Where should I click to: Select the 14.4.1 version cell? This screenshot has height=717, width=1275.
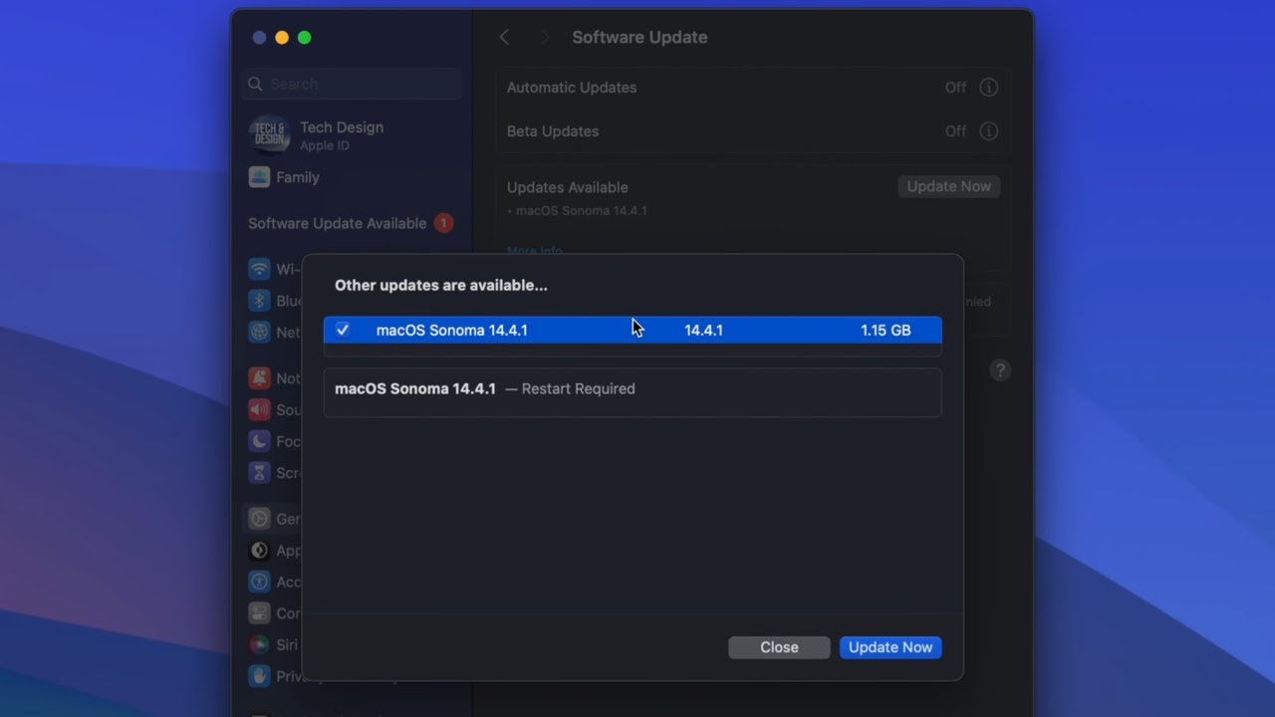pos(703,330)
